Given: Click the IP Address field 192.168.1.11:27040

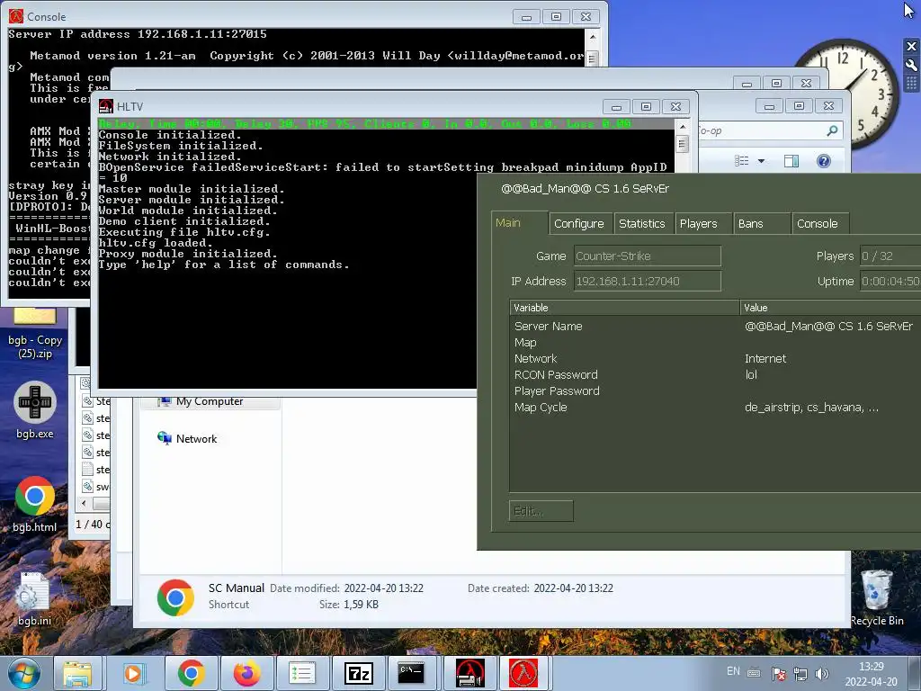Looking at the screenshot, I should 647,281.
